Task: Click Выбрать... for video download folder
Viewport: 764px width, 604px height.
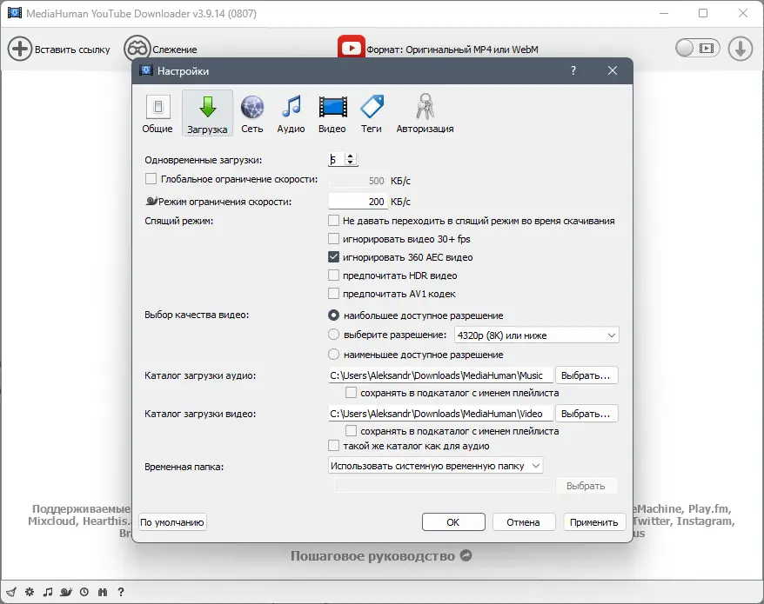Action: (586, 414)
